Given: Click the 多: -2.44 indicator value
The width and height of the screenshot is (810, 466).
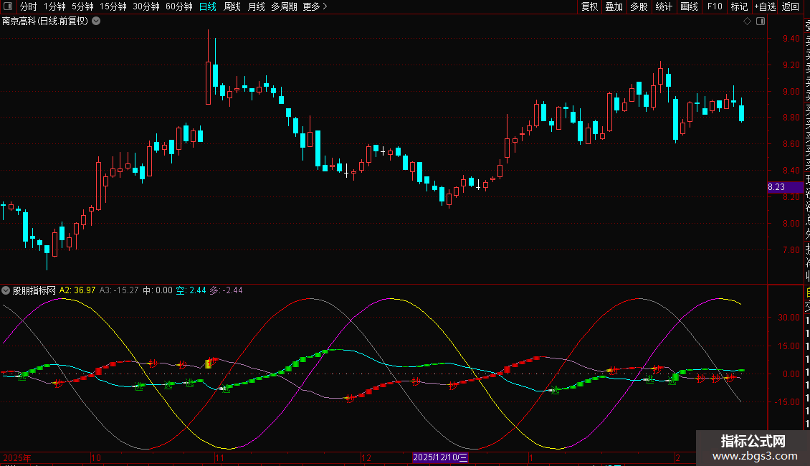Looking at the screenshot, I should pyautogui.click(x=227, y=290).
